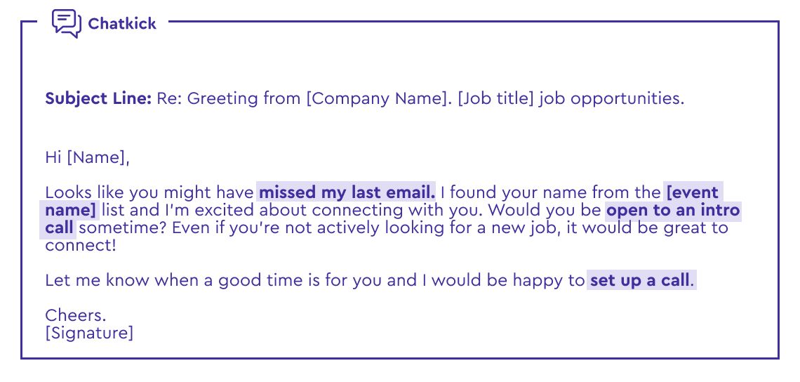Viewport: 800px width, 382px height.
Task: Select the bold 'Subject Line:' label
Action: [x=98, y=98]
